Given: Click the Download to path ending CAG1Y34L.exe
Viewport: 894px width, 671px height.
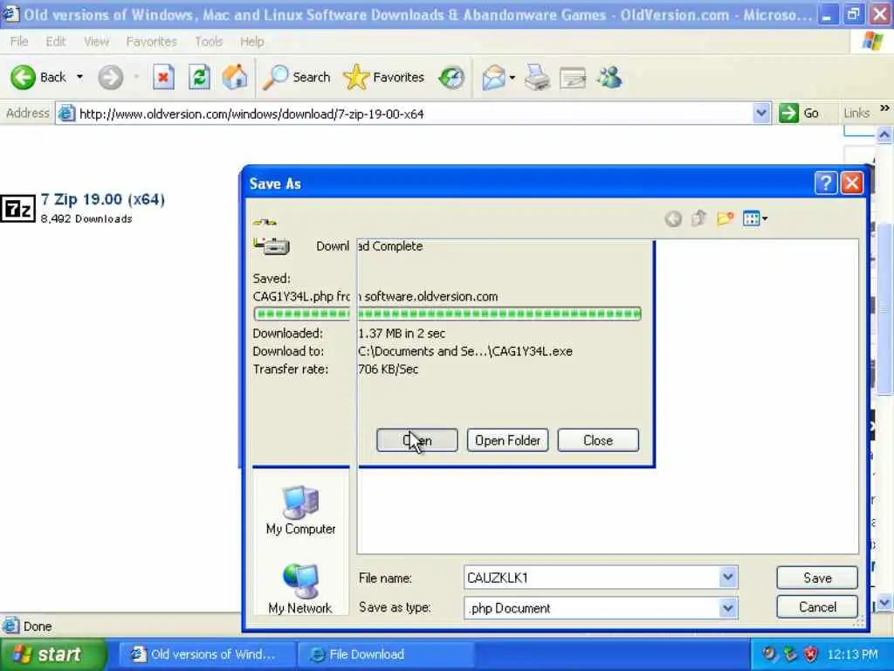Looking at the screenshot, I should point(465,351).
